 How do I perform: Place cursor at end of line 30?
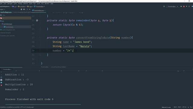[73, 51]
